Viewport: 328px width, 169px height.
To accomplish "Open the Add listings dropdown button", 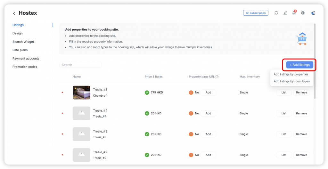I will point(299,65).
